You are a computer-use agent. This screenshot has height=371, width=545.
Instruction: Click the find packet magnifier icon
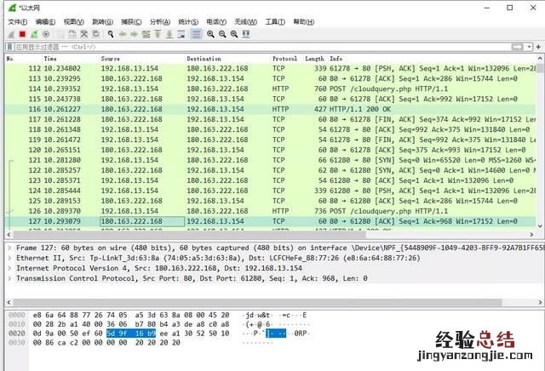click(110, 34)
